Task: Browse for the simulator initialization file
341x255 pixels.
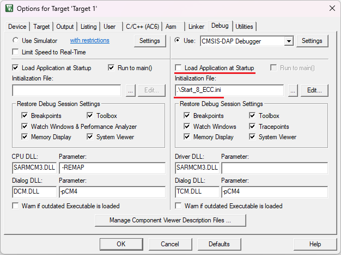Action: (130, 90)
